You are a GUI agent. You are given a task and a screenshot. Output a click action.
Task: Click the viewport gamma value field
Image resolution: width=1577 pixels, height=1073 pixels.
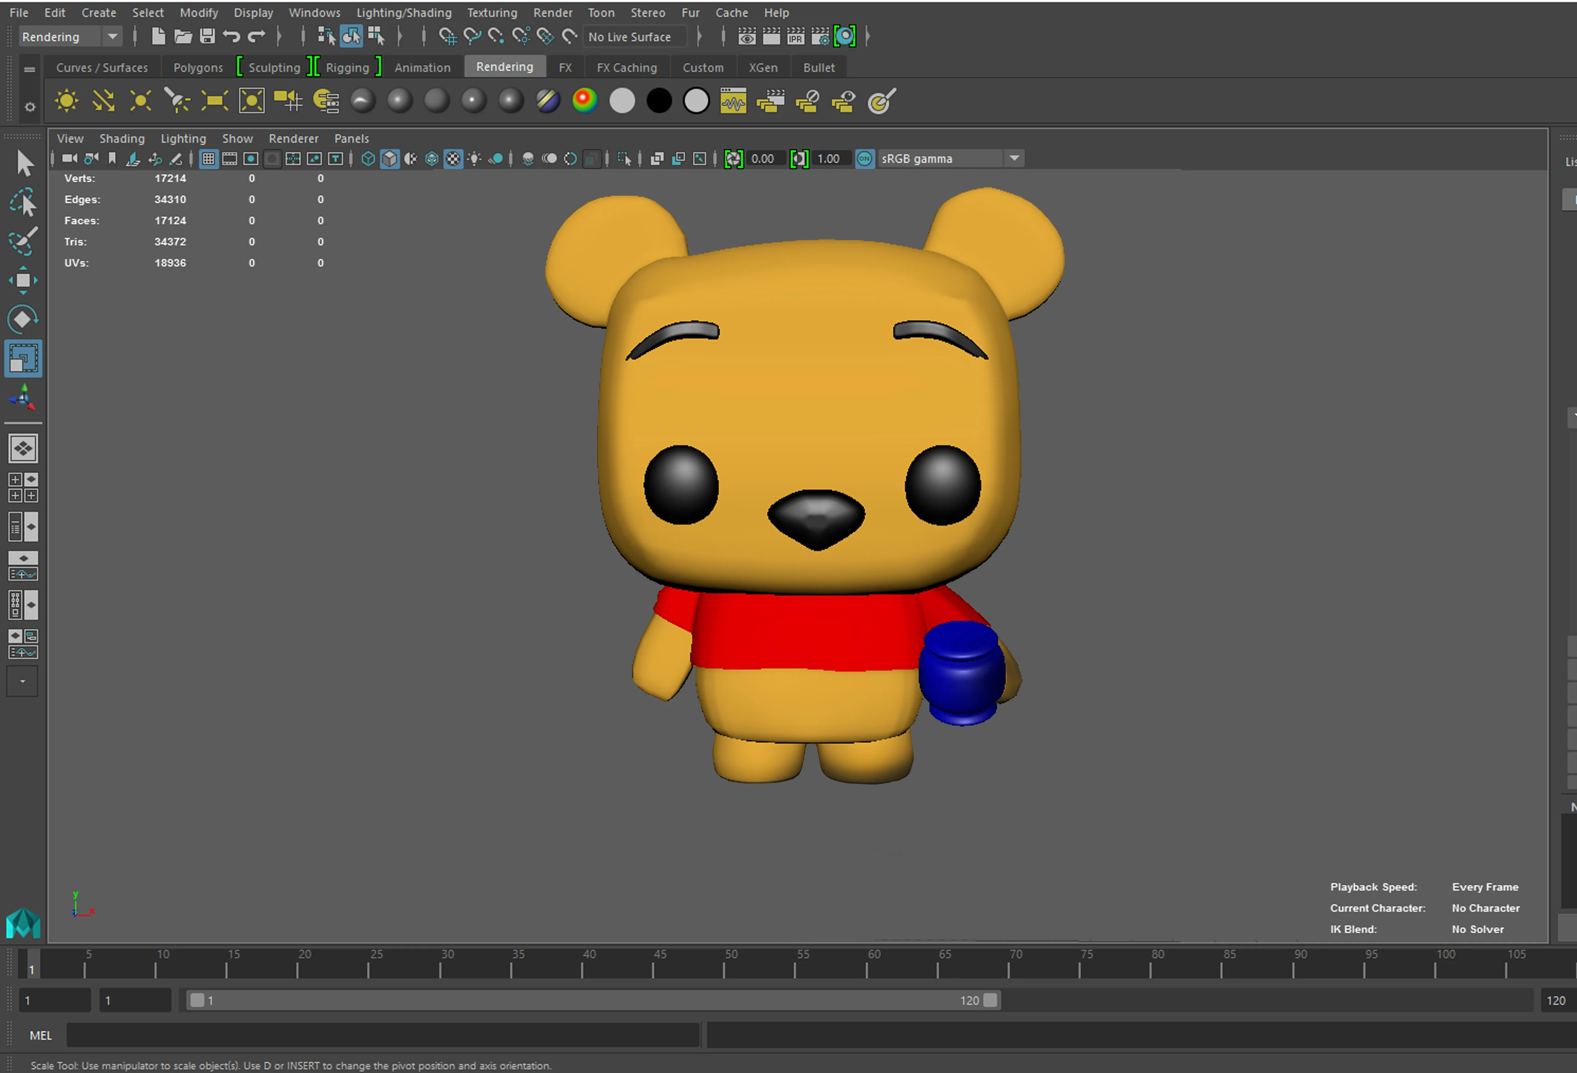click(x=832, y=158)
